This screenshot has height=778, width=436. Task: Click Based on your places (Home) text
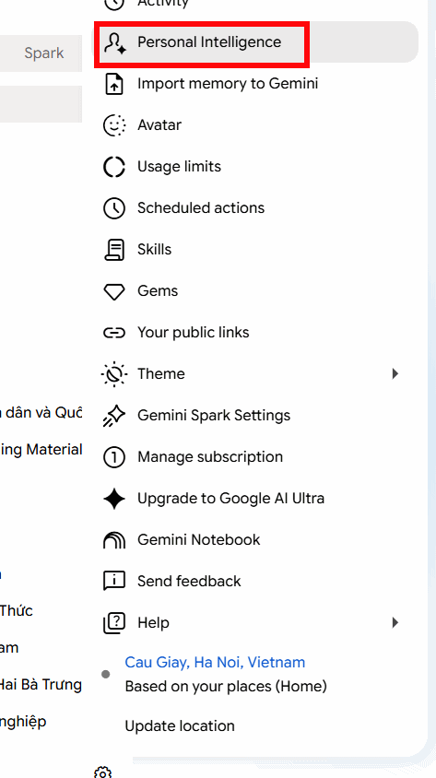click(226, 687)
